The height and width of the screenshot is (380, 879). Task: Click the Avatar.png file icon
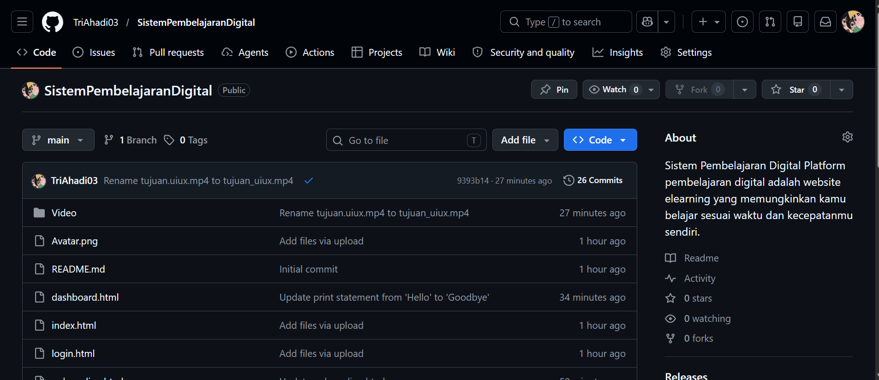(x=40, y=241)
